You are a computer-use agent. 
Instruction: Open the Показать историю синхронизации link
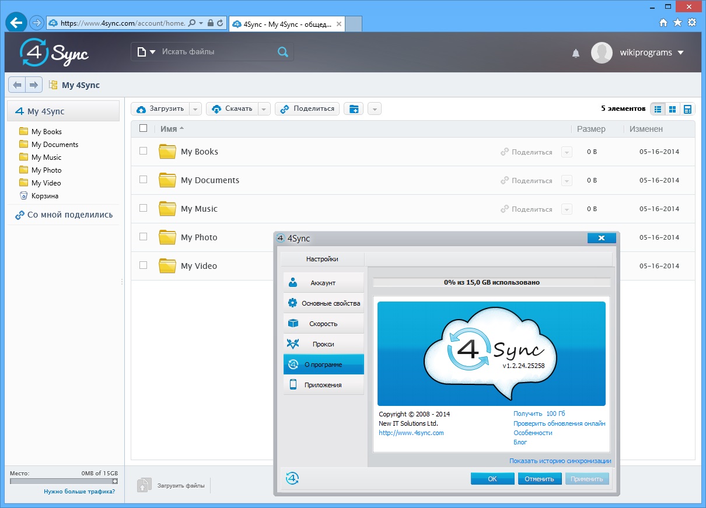pos(560,461)
